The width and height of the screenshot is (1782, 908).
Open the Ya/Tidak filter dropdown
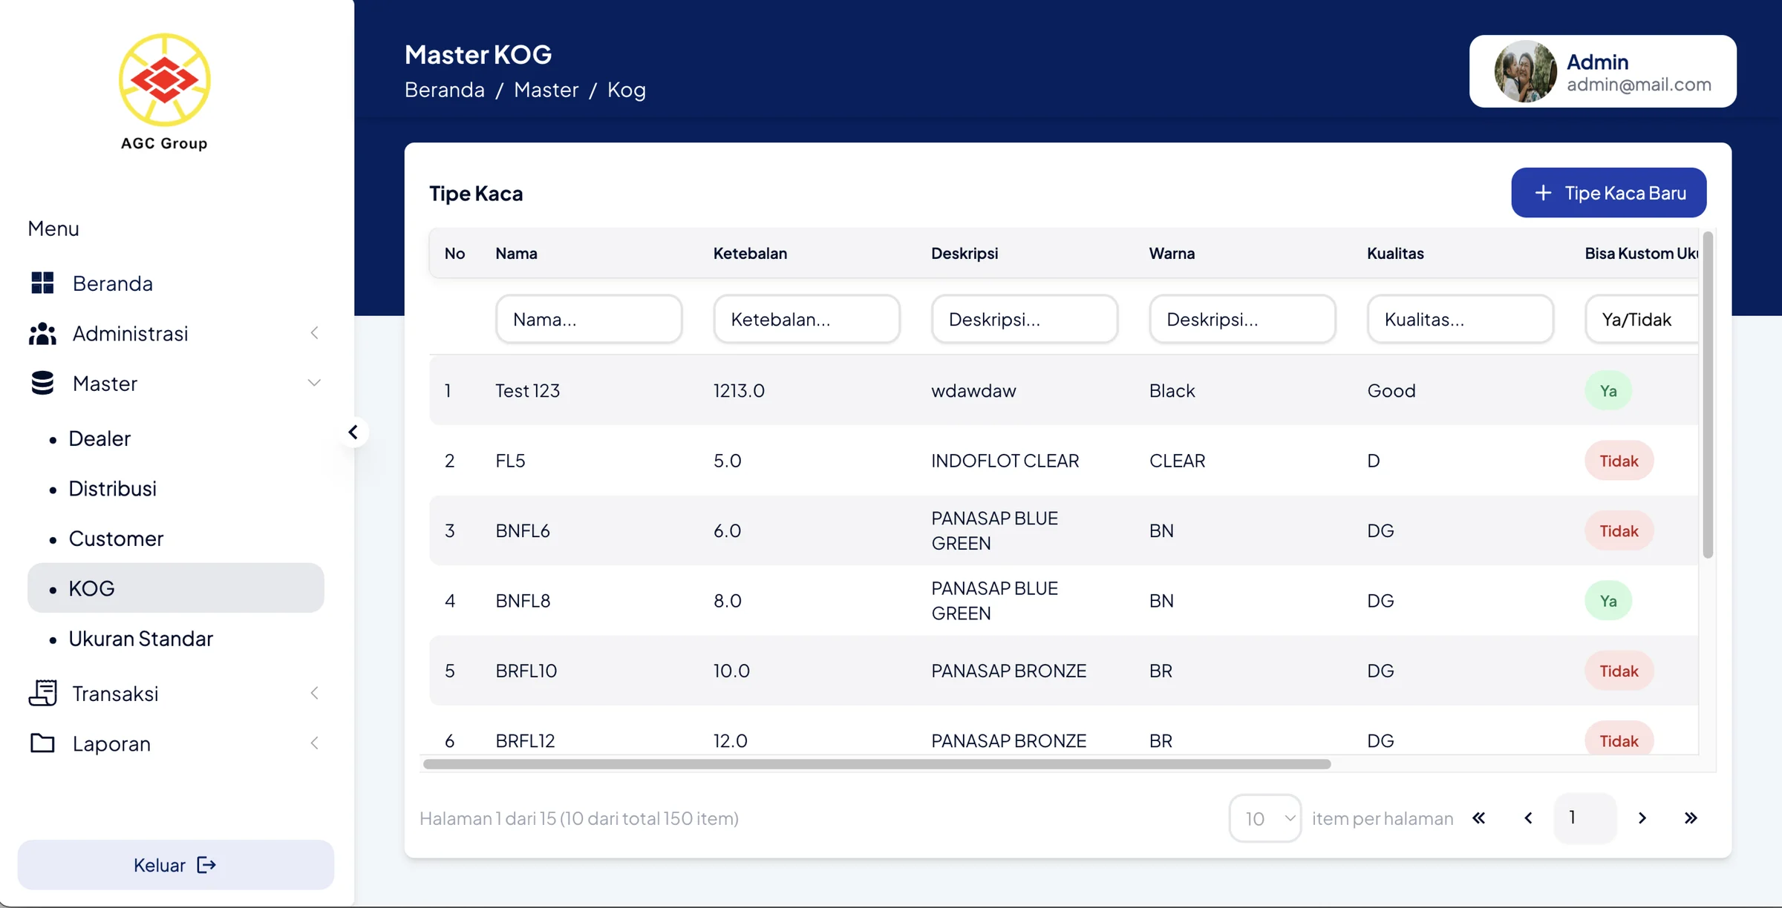tap(1642, 319)
